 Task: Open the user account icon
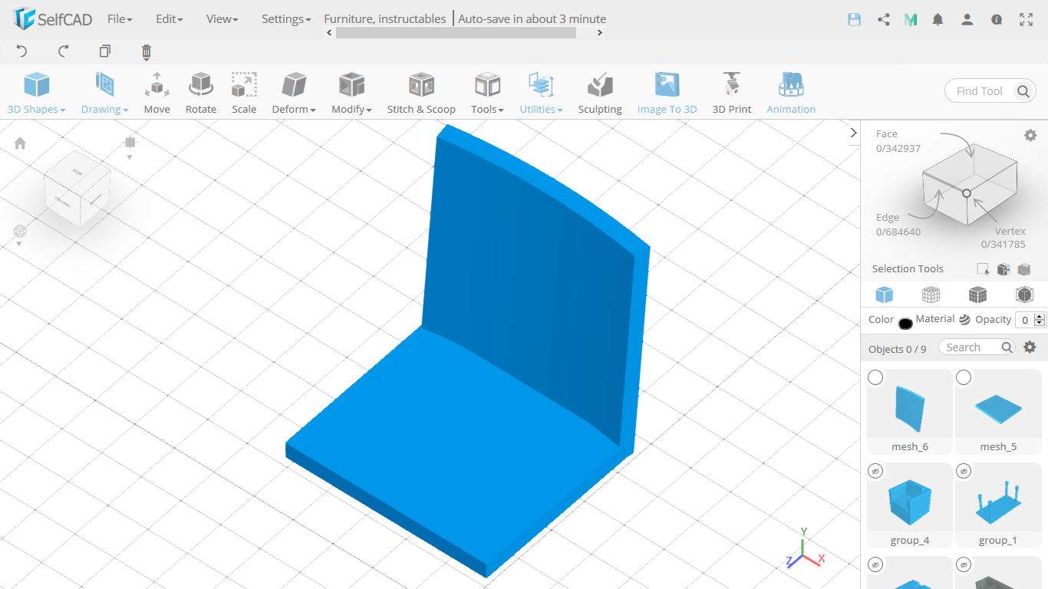click(967, 20)
